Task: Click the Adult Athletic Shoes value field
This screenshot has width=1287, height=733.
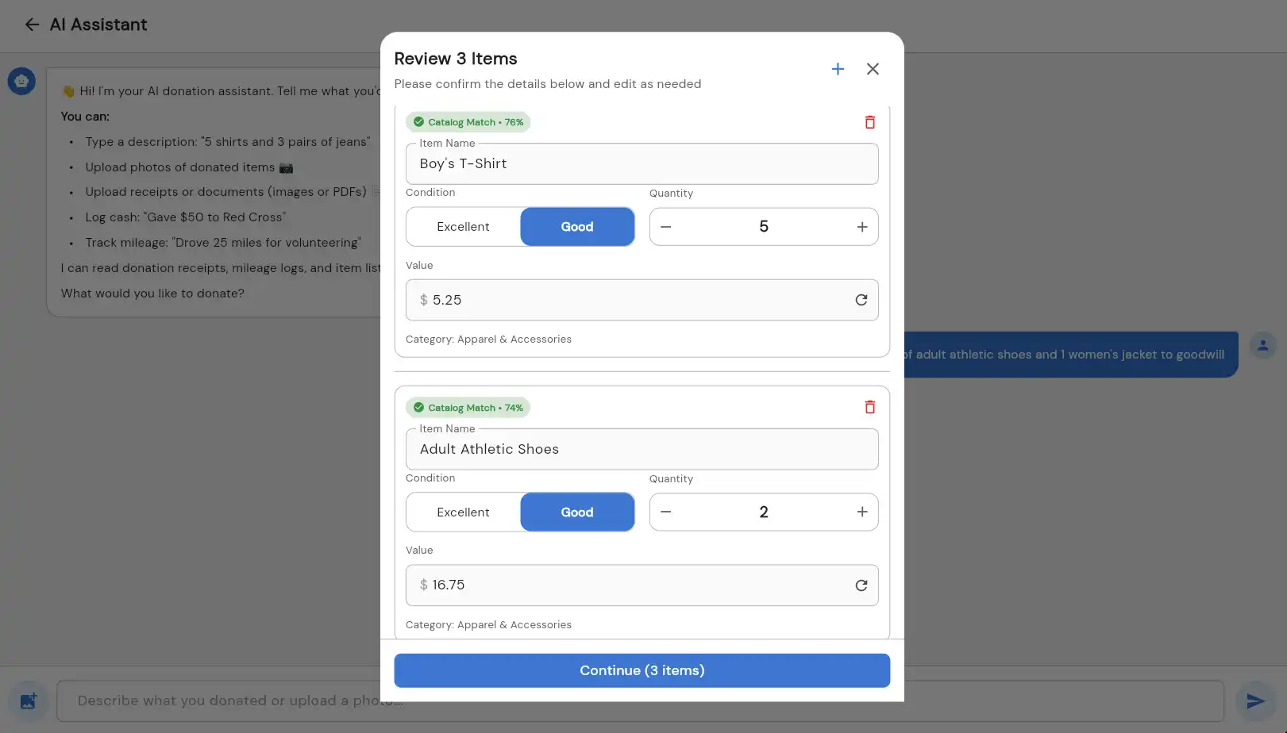Action: pos(631,585)
